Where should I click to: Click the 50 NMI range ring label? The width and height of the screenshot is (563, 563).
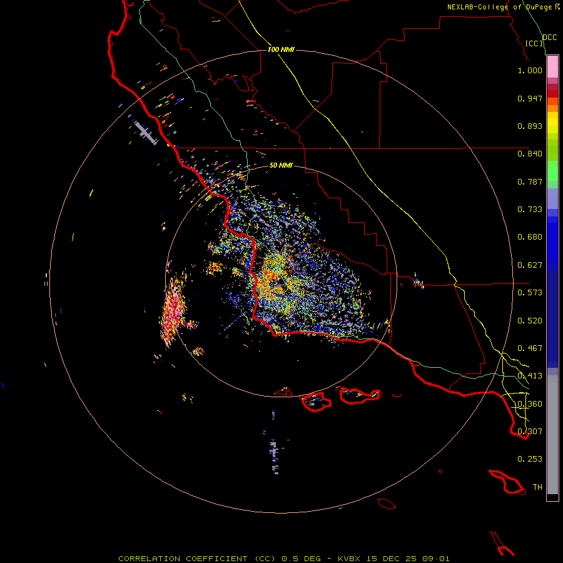click(281, 165)
